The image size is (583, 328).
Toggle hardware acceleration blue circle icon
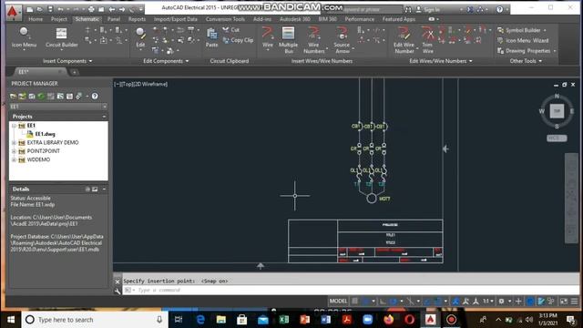tap(530, 302)
